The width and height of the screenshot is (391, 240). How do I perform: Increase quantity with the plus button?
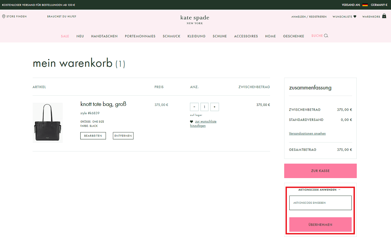pos(214,107)
